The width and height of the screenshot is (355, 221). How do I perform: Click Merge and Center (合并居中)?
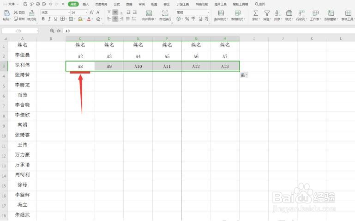[x=149, y=15]
